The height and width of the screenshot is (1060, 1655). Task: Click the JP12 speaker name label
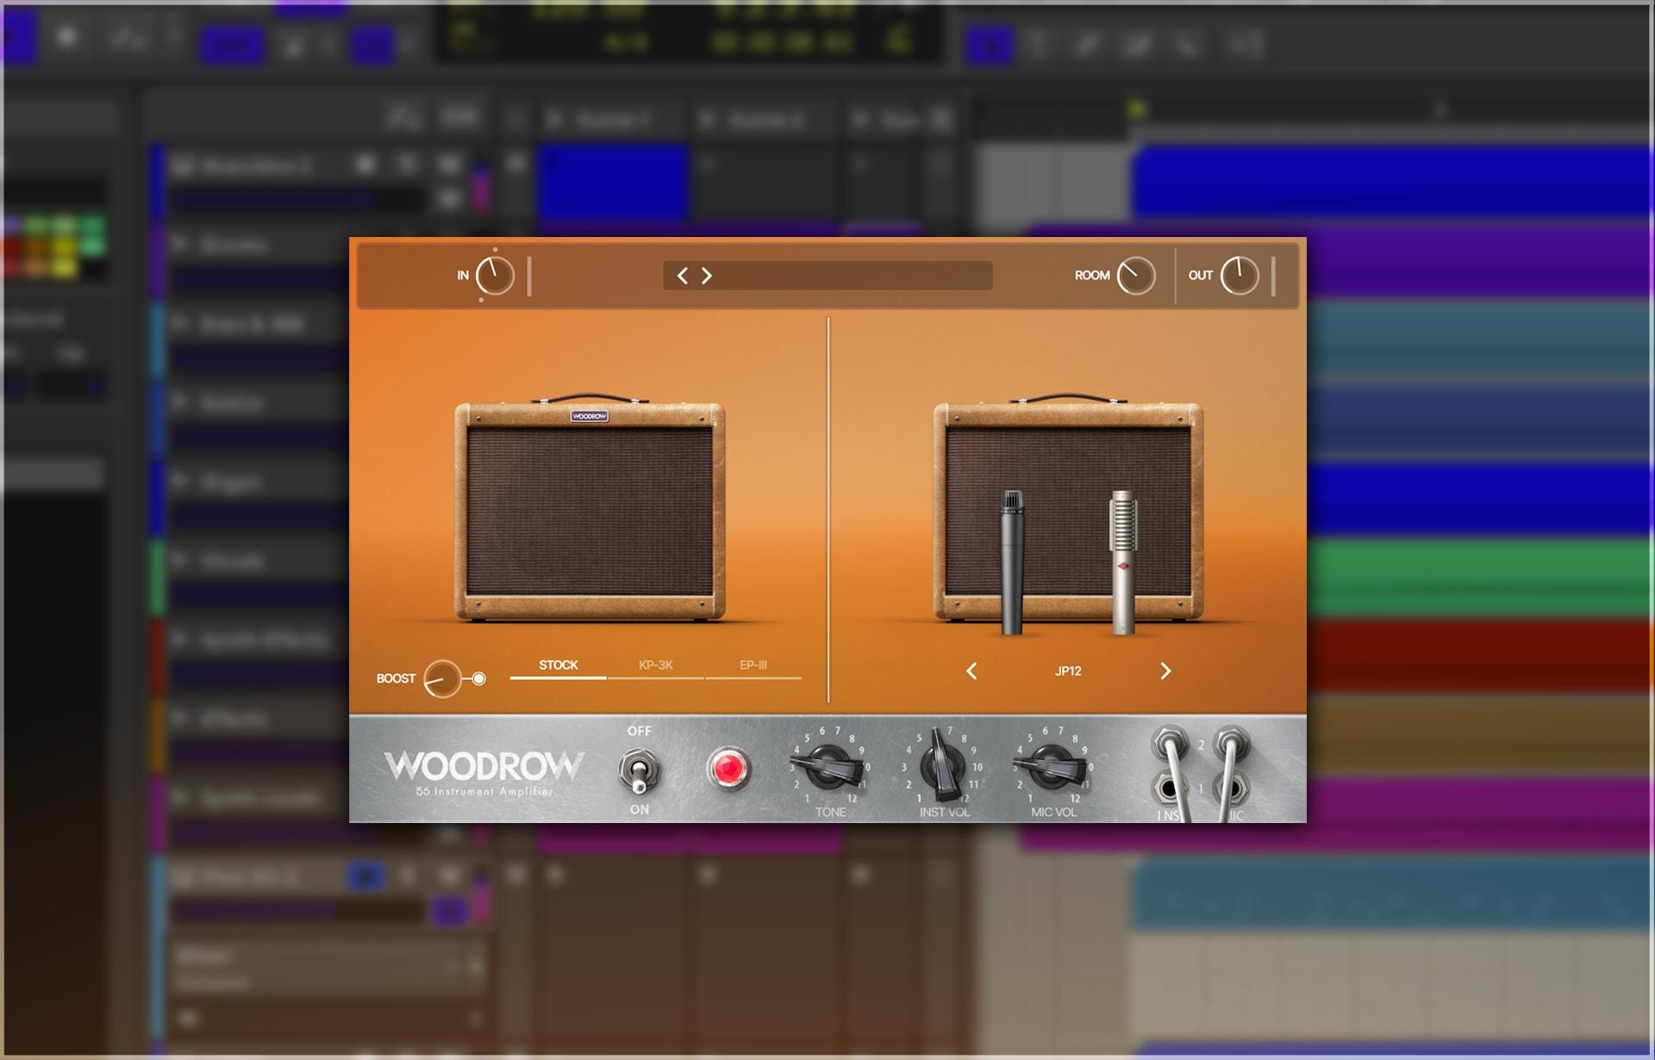coord(1068,671)
